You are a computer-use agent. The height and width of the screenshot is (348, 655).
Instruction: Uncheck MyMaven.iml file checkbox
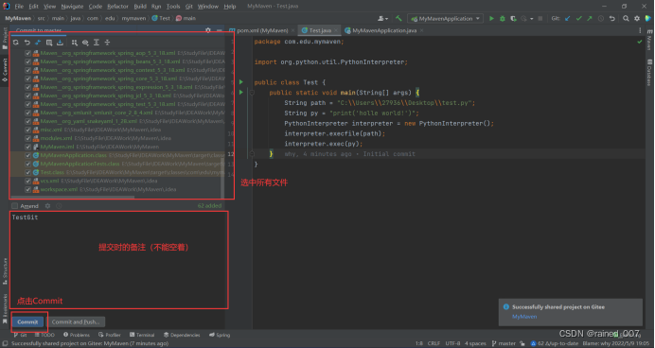[x=28, y=147]
